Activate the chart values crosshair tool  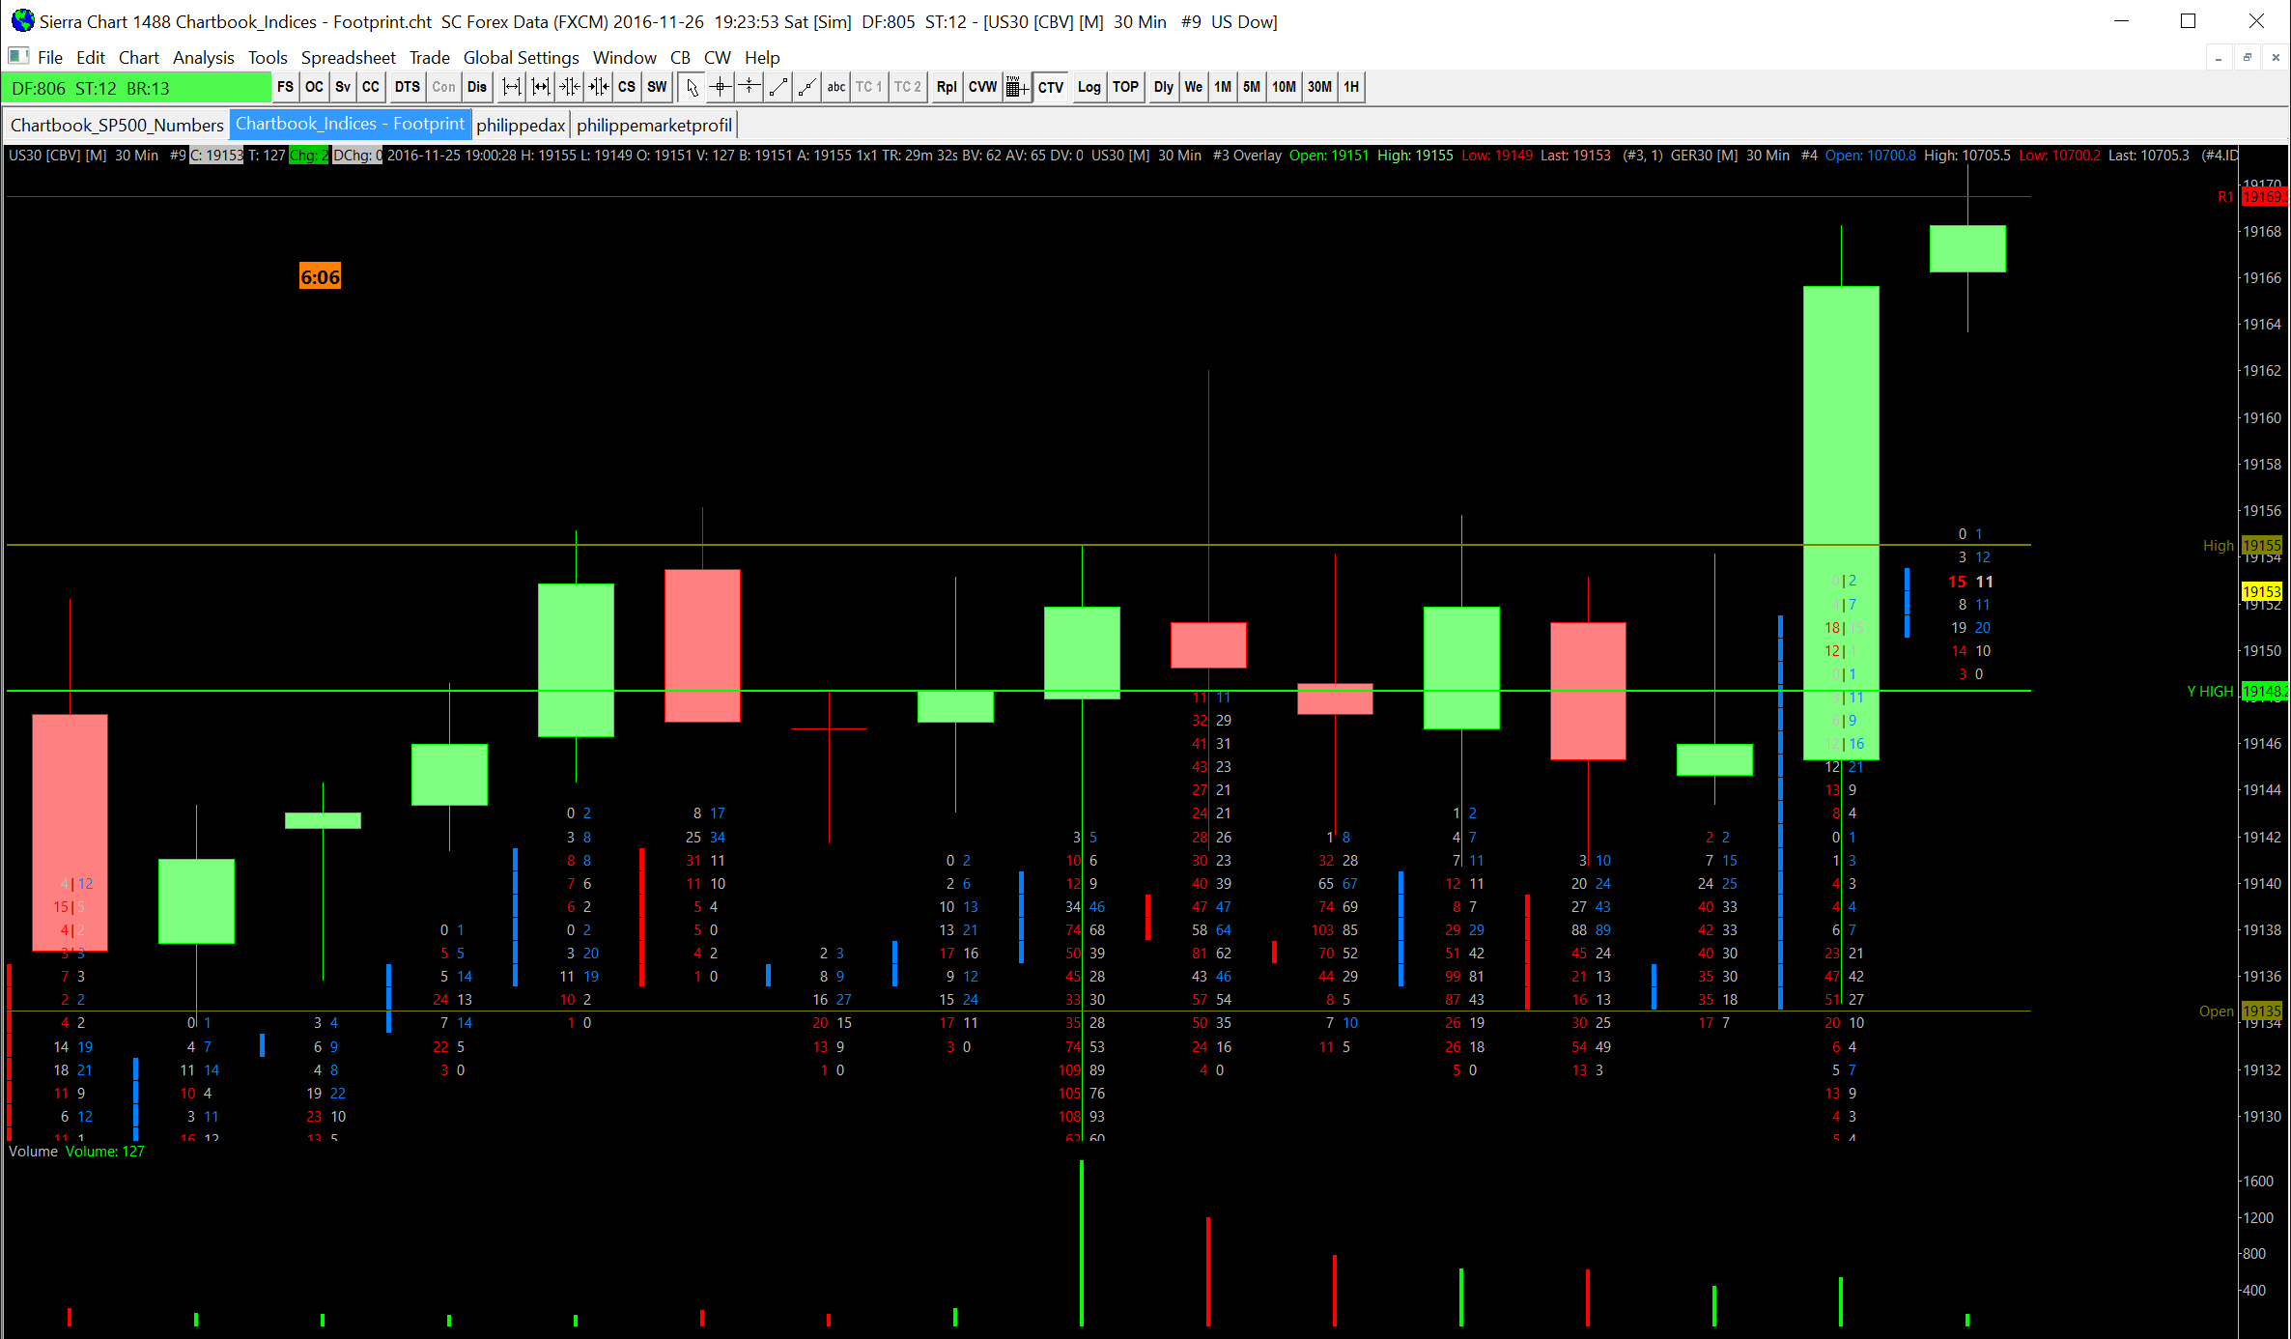coord(721,87)
